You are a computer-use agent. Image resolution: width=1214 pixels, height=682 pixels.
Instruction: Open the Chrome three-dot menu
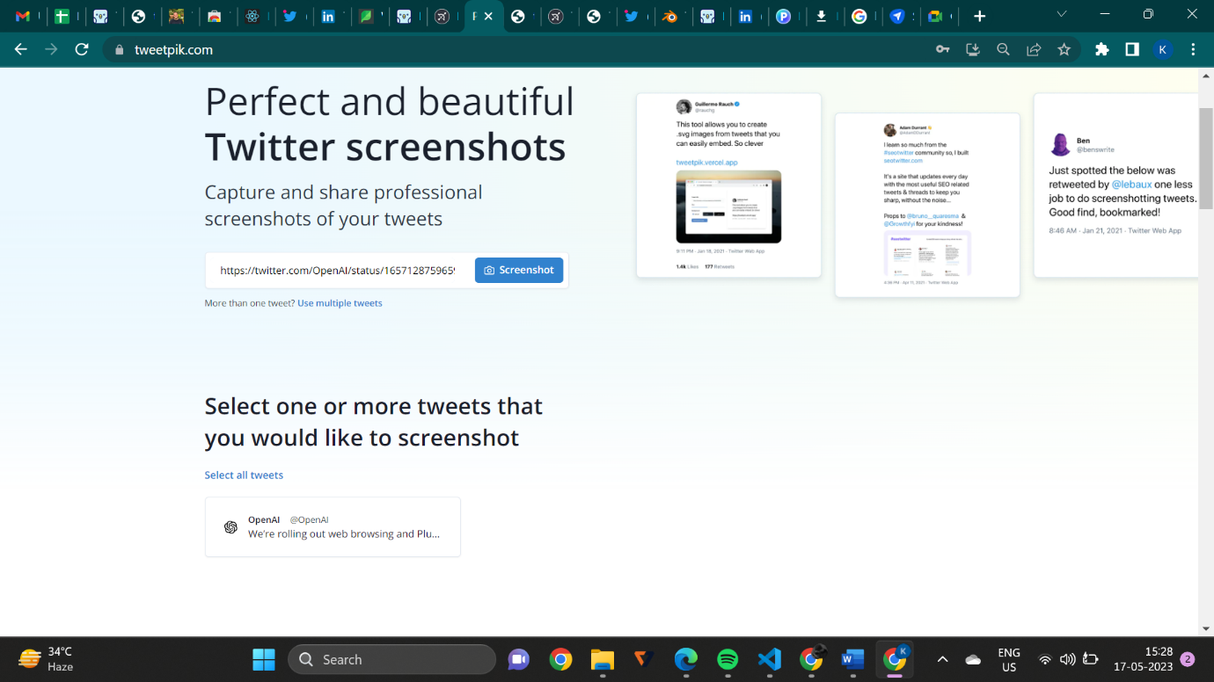coord(1193,50)
